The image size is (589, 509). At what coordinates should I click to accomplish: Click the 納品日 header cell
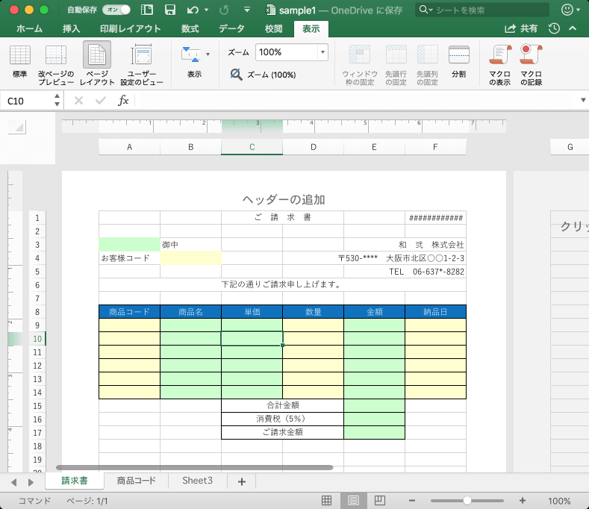point(435,312)
